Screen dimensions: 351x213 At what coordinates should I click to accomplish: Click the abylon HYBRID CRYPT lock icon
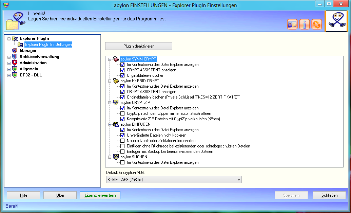tap(116, 81)
